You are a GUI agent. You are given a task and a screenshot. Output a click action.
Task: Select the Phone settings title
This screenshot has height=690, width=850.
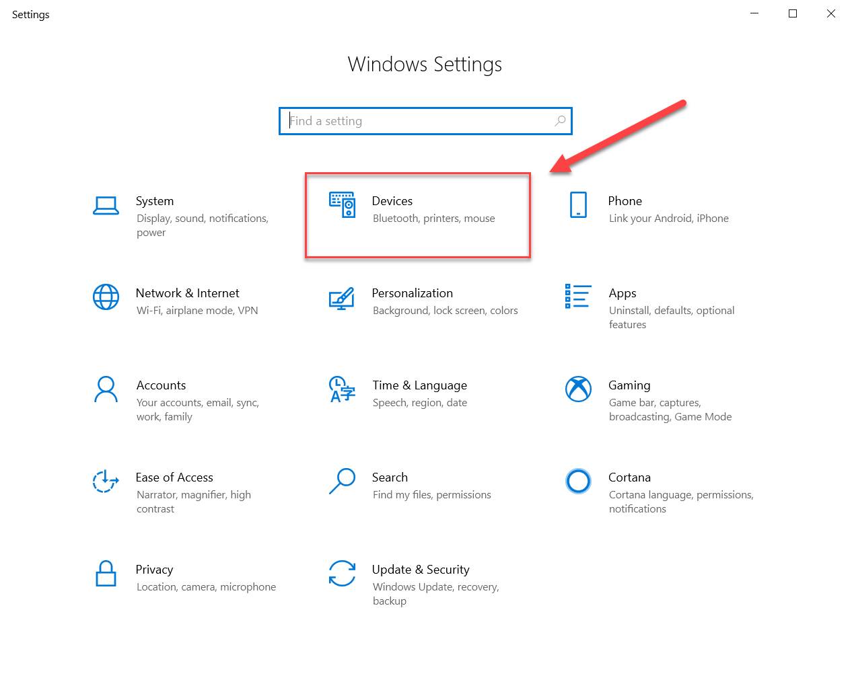pyautogui.click(x=625, y=201)
